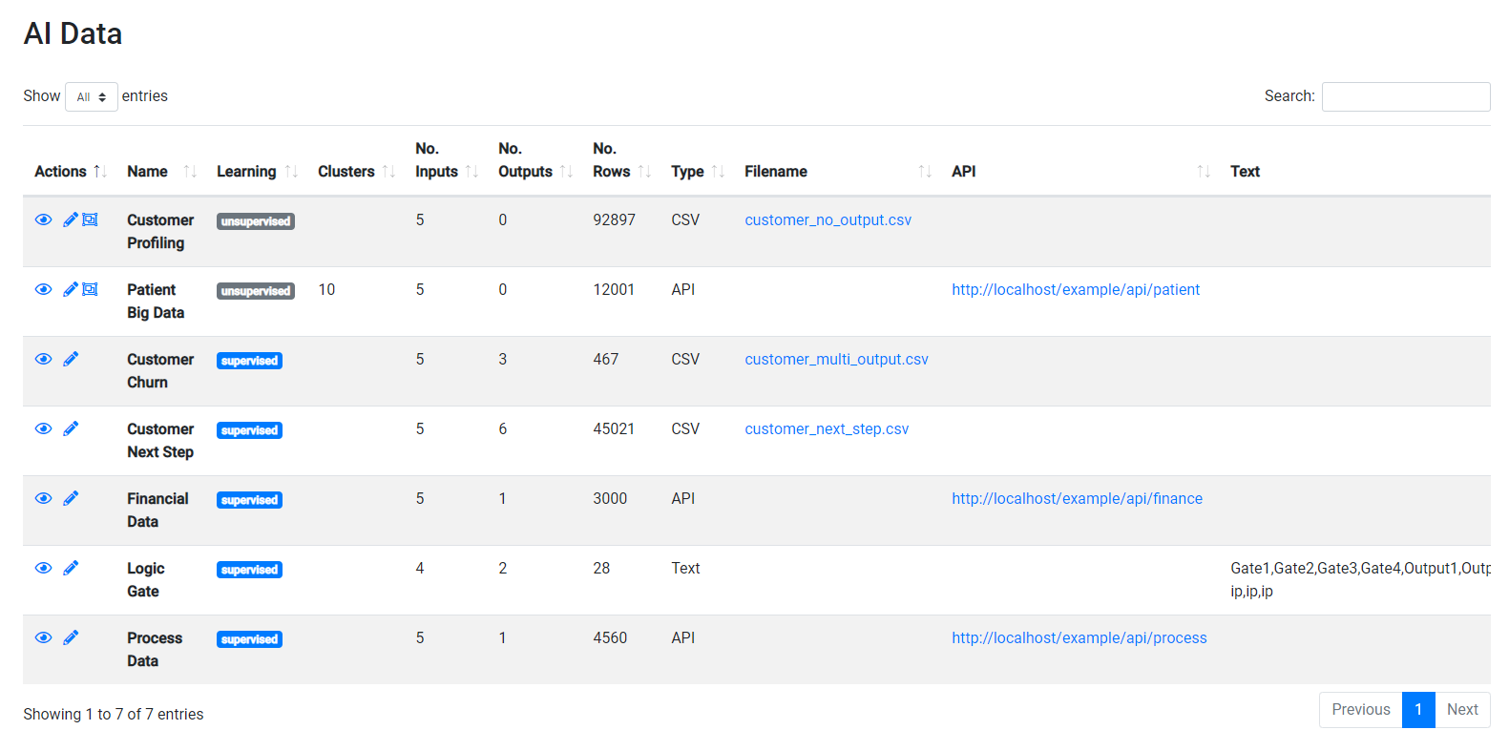The width and height of the screenshot is (1509, 730).
Task: Edit Customer Profiling with the pencil icon
Action: (71, 220)
